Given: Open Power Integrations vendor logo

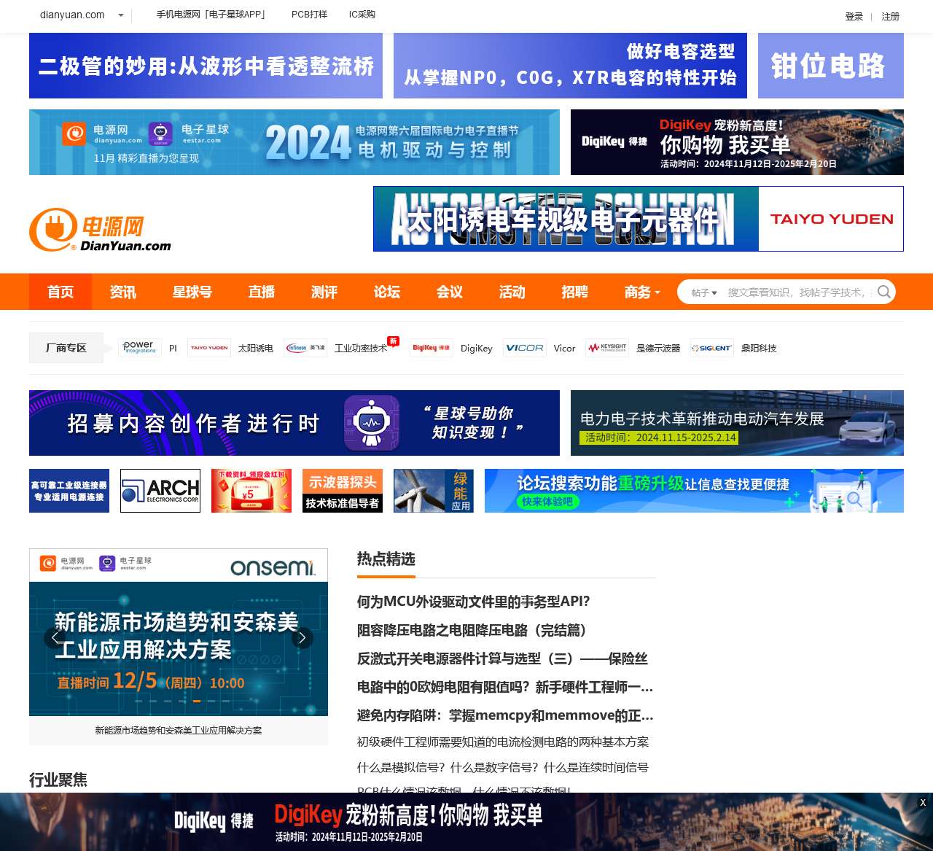Looking at the screenshot, I should pyautogui.click(x=140, y=348).
